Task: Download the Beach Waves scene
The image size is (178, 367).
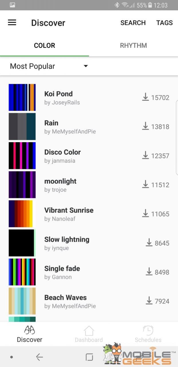Action: point(149,301)
